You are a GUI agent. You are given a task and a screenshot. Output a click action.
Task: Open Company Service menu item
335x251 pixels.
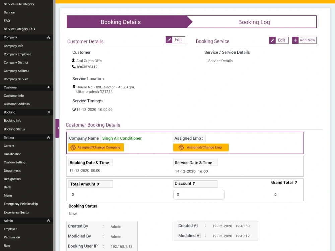[16, 79]
